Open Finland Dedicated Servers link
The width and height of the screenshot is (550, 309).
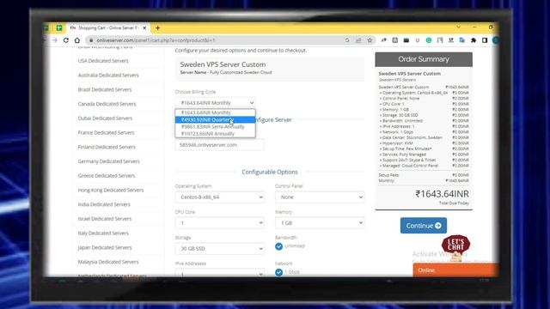click(107, 147)
